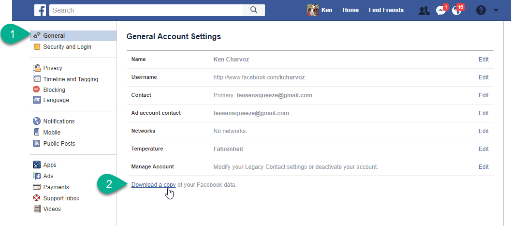
Task: Click the Mobile phone icon
Action: [x=37, y=132]
